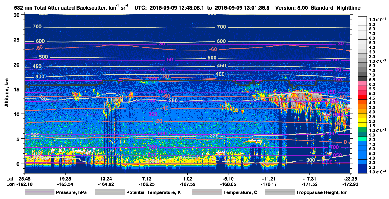Click the latitude tick value "25.45"

(24, 179)
